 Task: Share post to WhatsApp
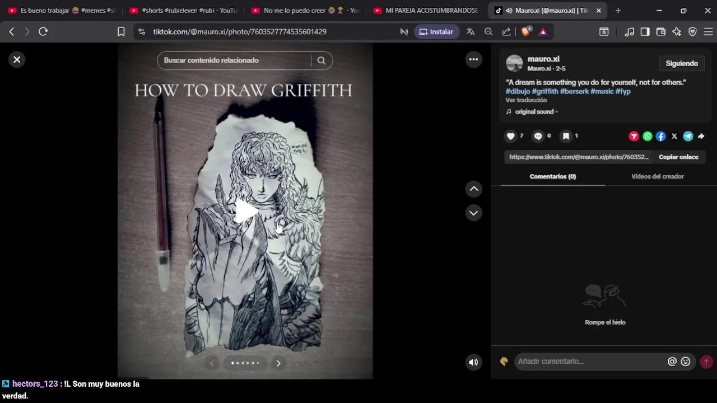coord(648,136)
